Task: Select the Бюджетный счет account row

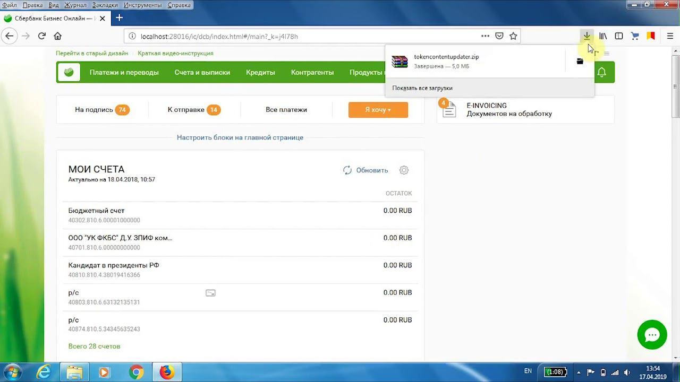Action: coord(240,215)
